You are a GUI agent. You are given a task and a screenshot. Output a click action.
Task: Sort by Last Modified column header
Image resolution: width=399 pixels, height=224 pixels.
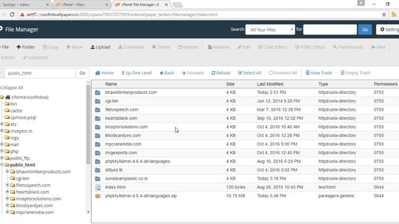tap(270, 84)
